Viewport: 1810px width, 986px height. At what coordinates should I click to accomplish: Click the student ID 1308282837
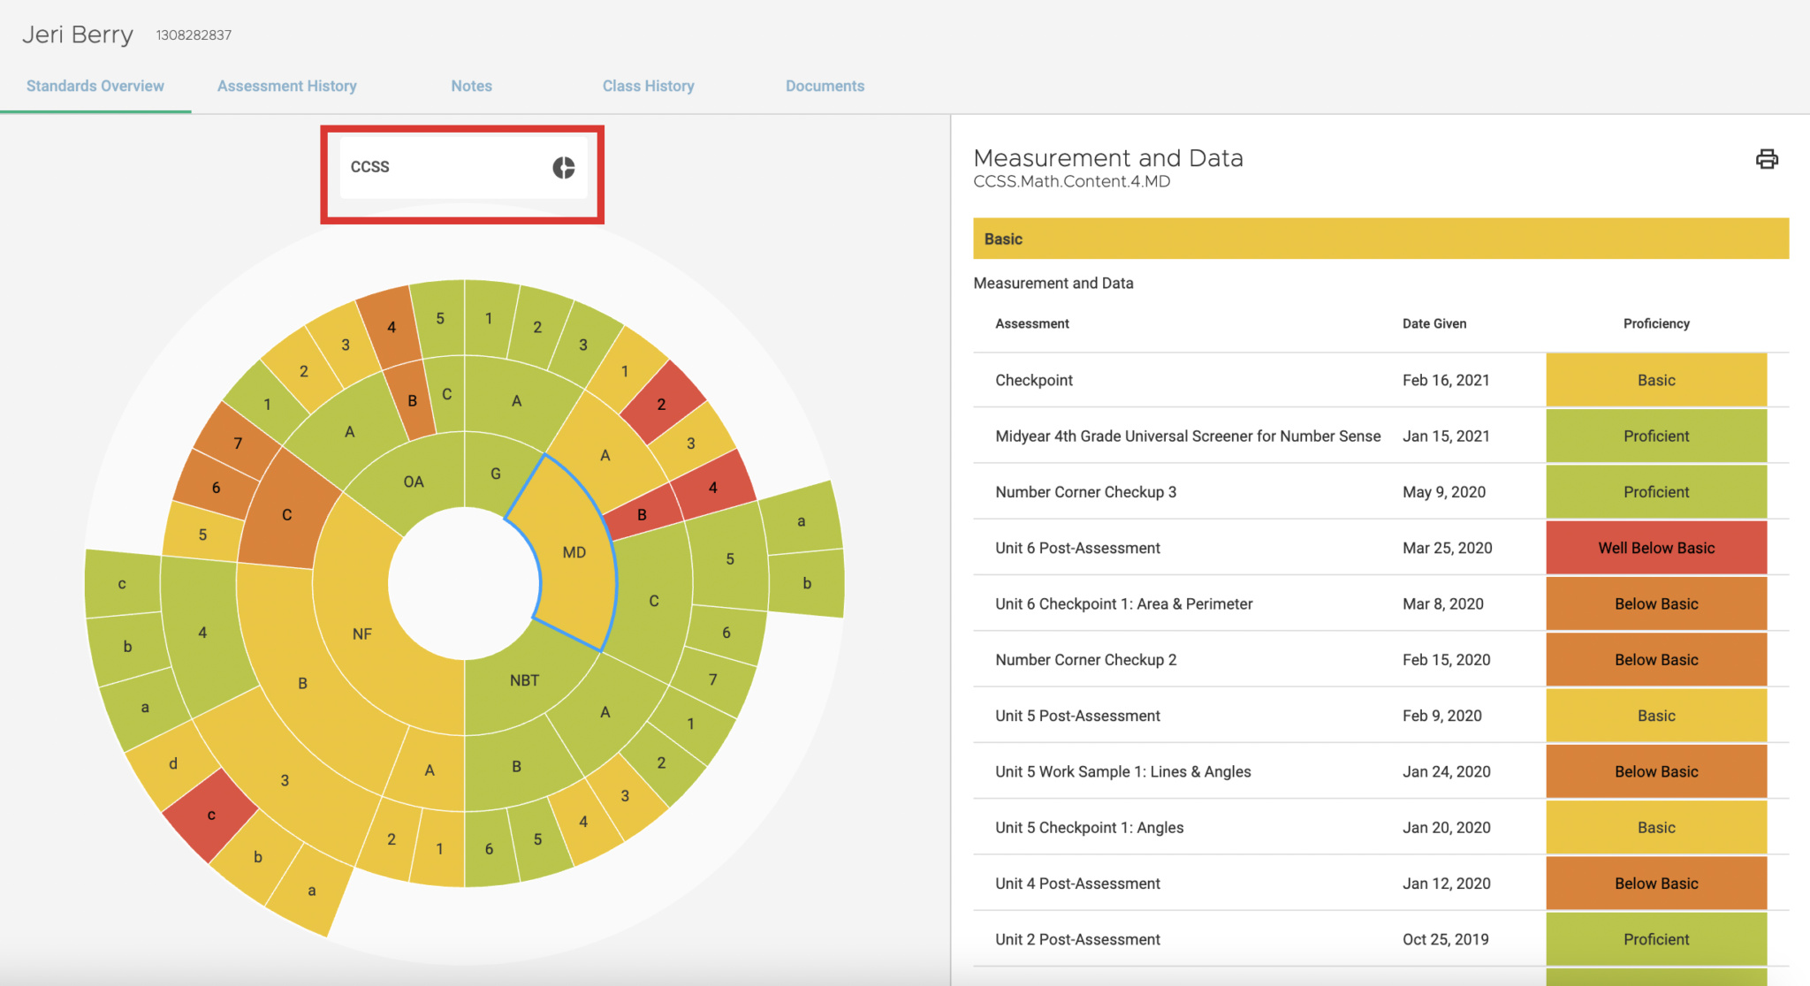coord(194,35)
